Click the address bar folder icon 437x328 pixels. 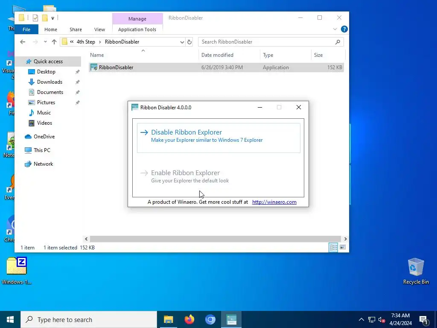(x=65, y=42)
